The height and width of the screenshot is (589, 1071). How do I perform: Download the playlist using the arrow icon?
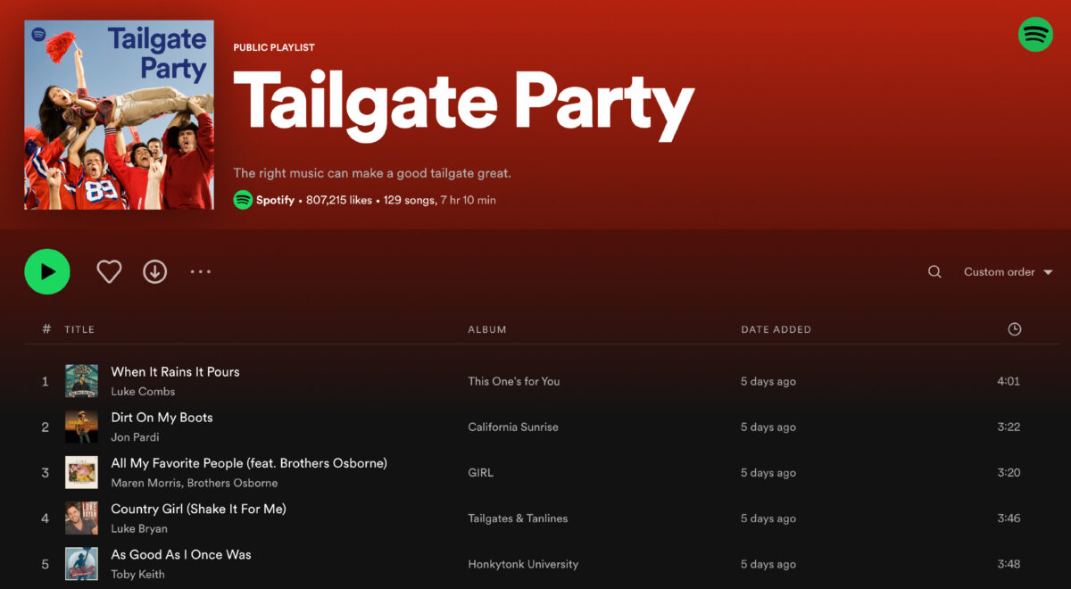pos(155,272)
